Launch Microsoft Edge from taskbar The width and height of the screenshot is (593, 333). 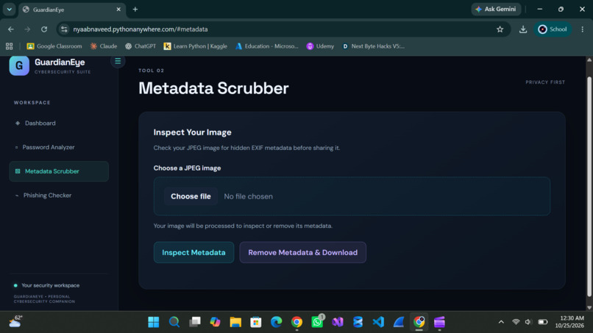277,322
